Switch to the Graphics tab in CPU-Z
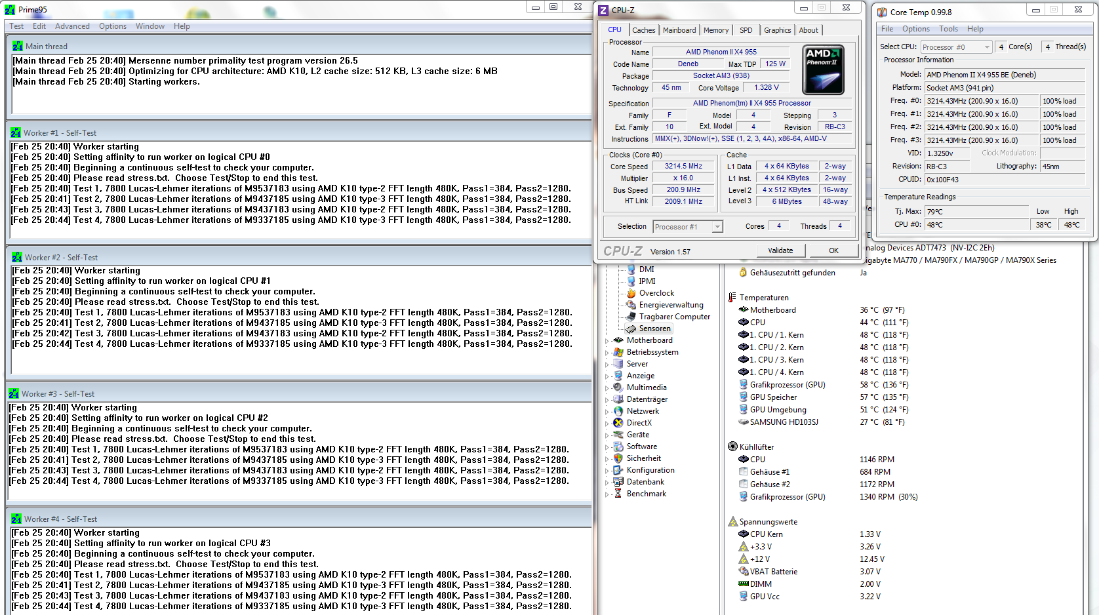Image resolution: width=1099 pixels, height=615 pixels. 778,30
